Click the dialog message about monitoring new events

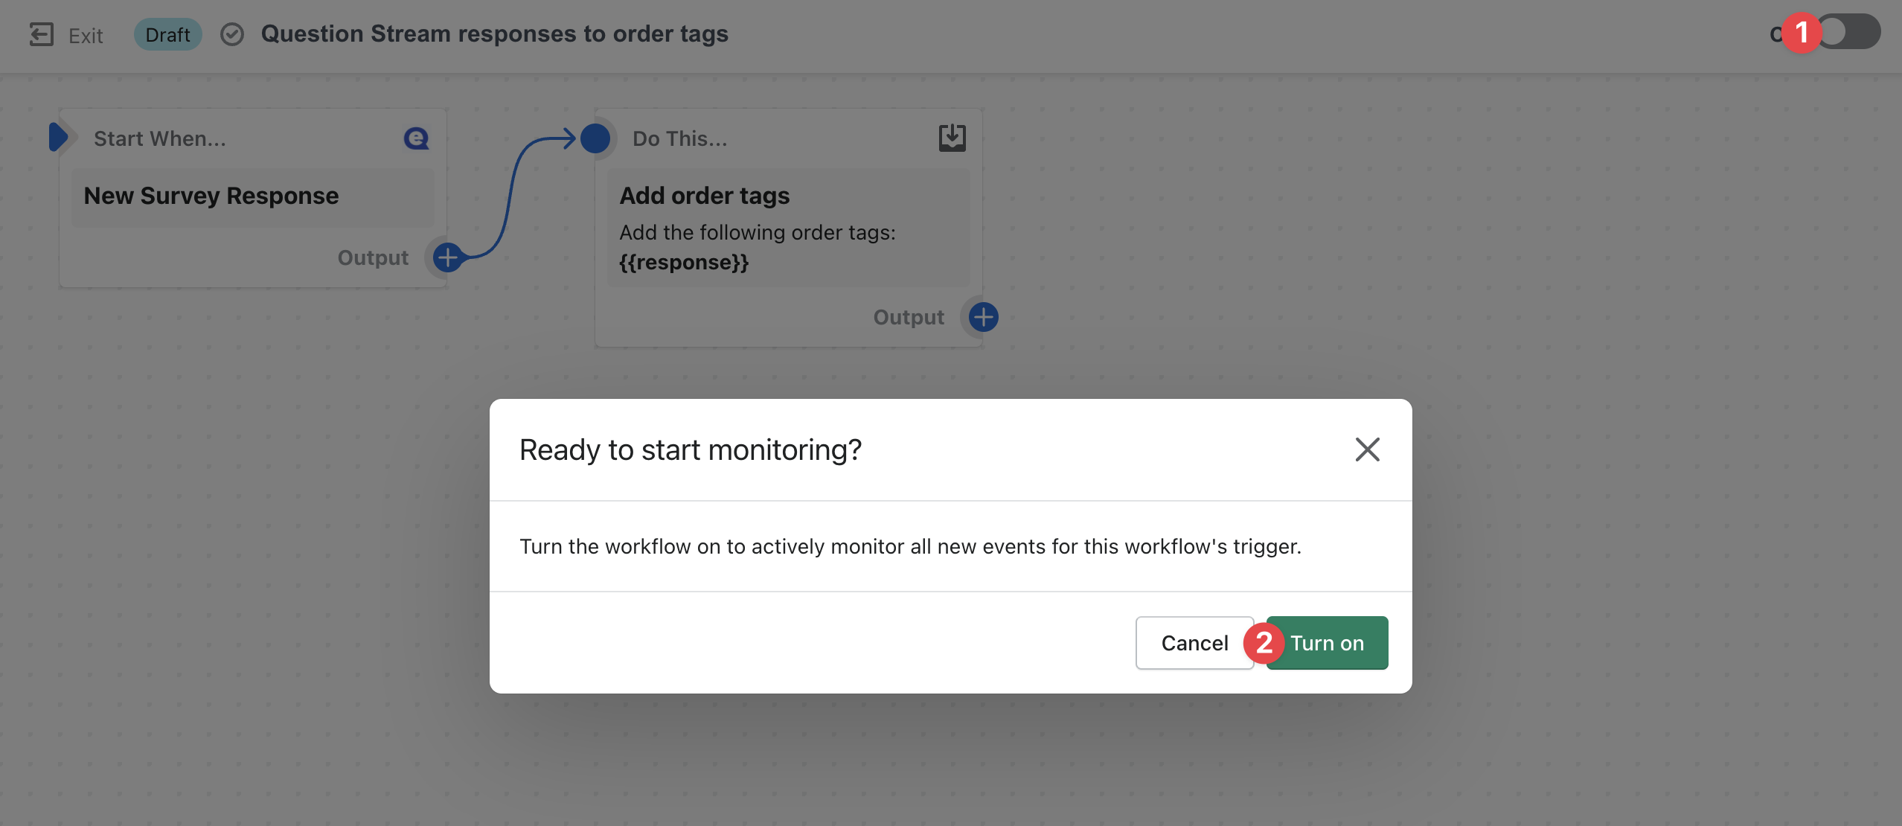coord(910,546)
